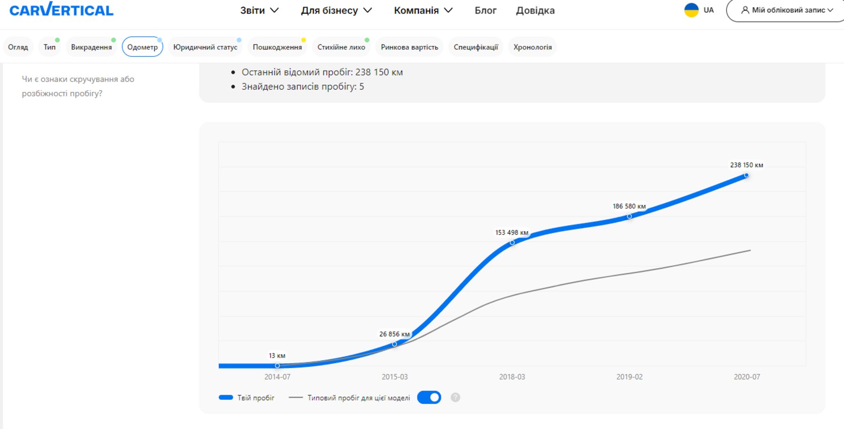Image resolution: width=844 pixels, height=429 pixels.
Task: Expand the 'Звіти' dropdown menu
Action: pos(259,10)
